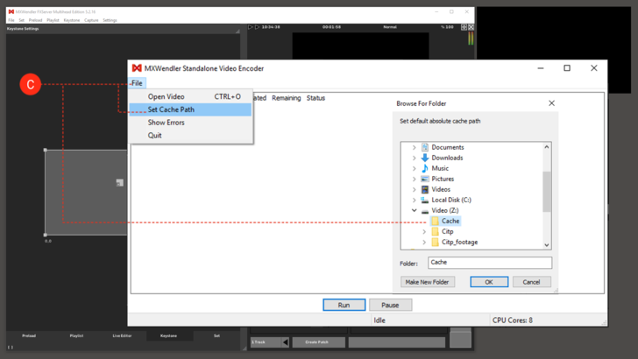Open the File menu in Video Encoder
The height and width of the screenshot is (359, 638).
click(137, 83)
